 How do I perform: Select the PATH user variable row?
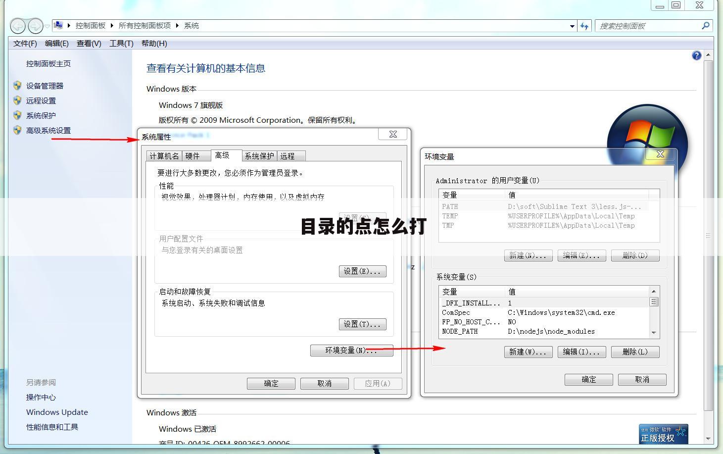coord(548,206)
